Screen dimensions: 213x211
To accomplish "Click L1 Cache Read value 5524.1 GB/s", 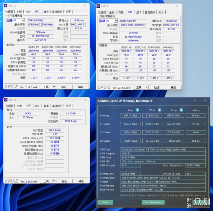I will (130, 124).
